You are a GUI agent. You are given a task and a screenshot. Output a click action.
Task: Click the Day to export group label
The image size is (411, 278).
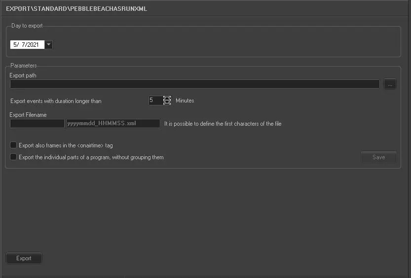pyautogui.click(x=28, y=25)
